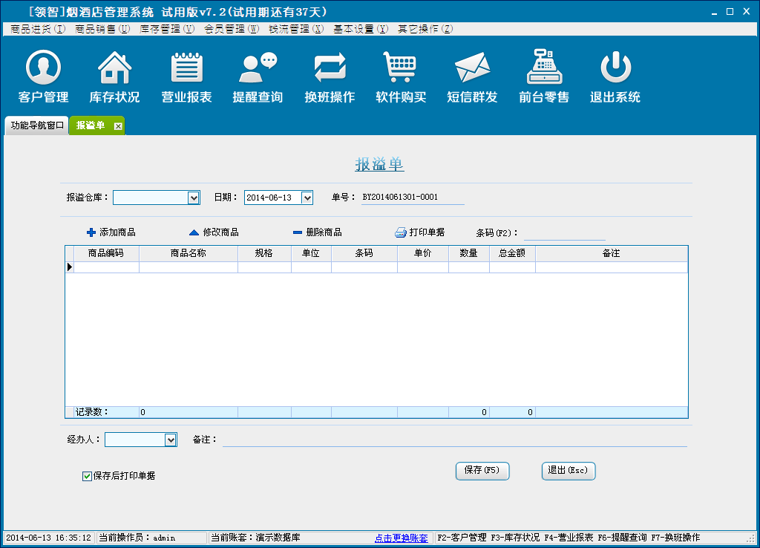760x548 pixels.
Task: Click the 保存(F5) button
Action: [482, 470]
